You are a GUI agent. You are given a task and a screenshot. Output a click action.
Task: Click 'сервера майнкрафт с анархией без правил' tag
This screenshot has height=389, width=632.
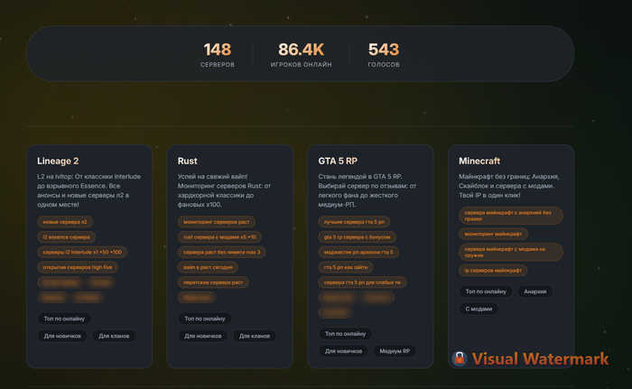pos(511,216)
